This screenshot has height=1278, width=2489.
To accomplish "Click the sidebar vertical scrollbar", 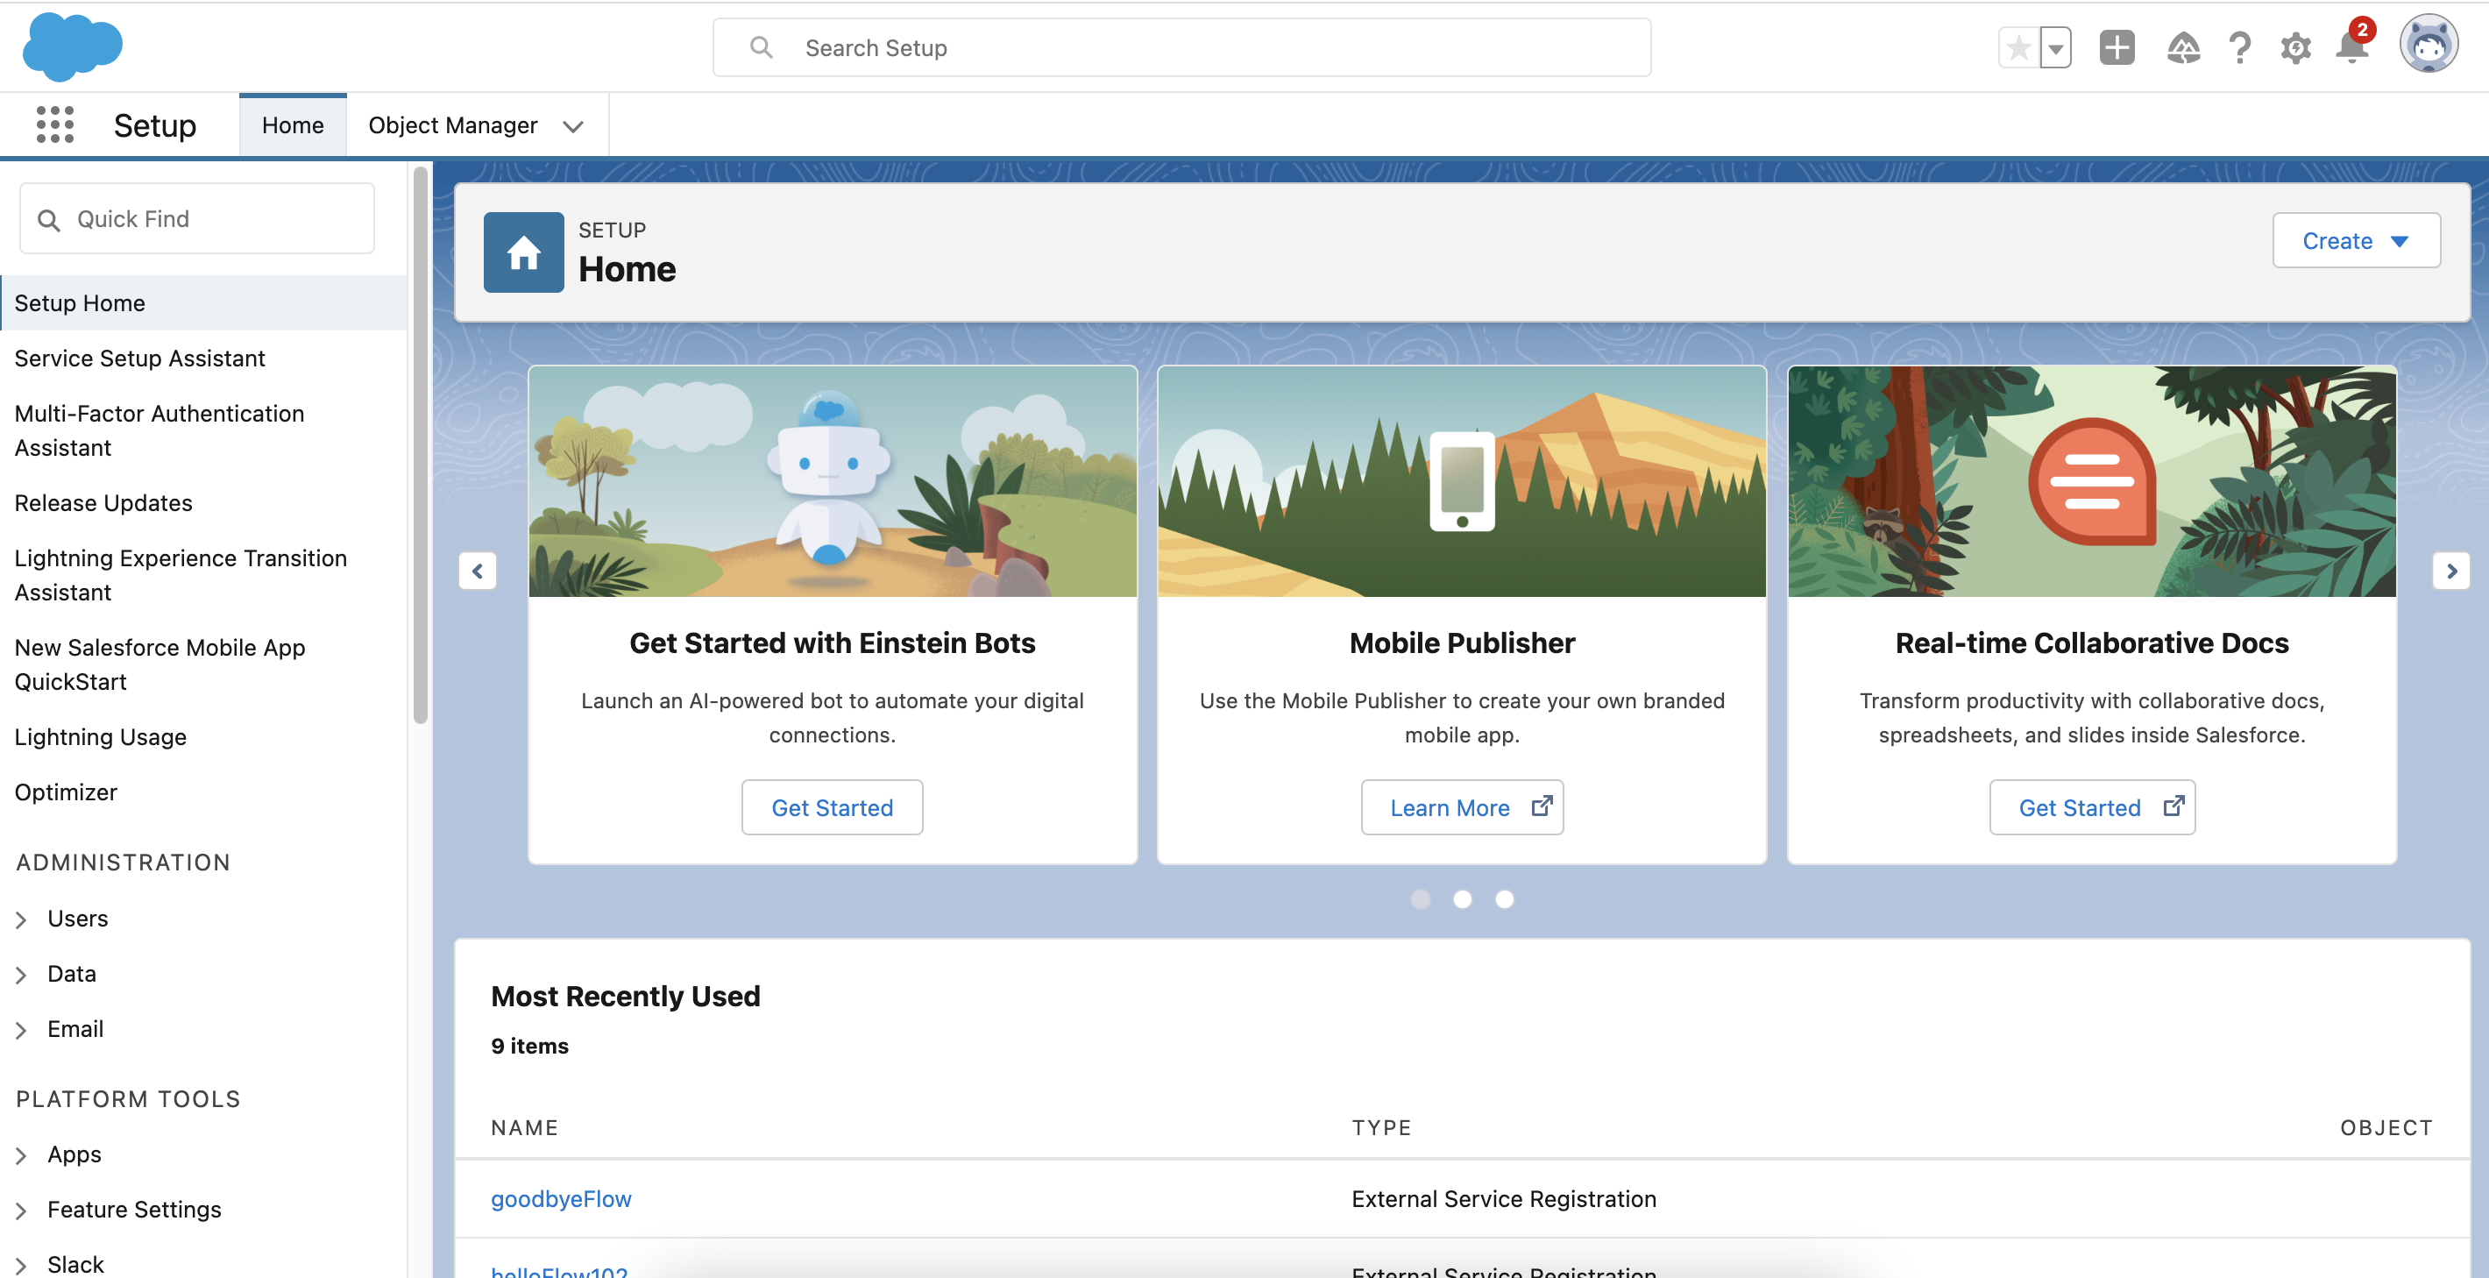I will 421,444.
